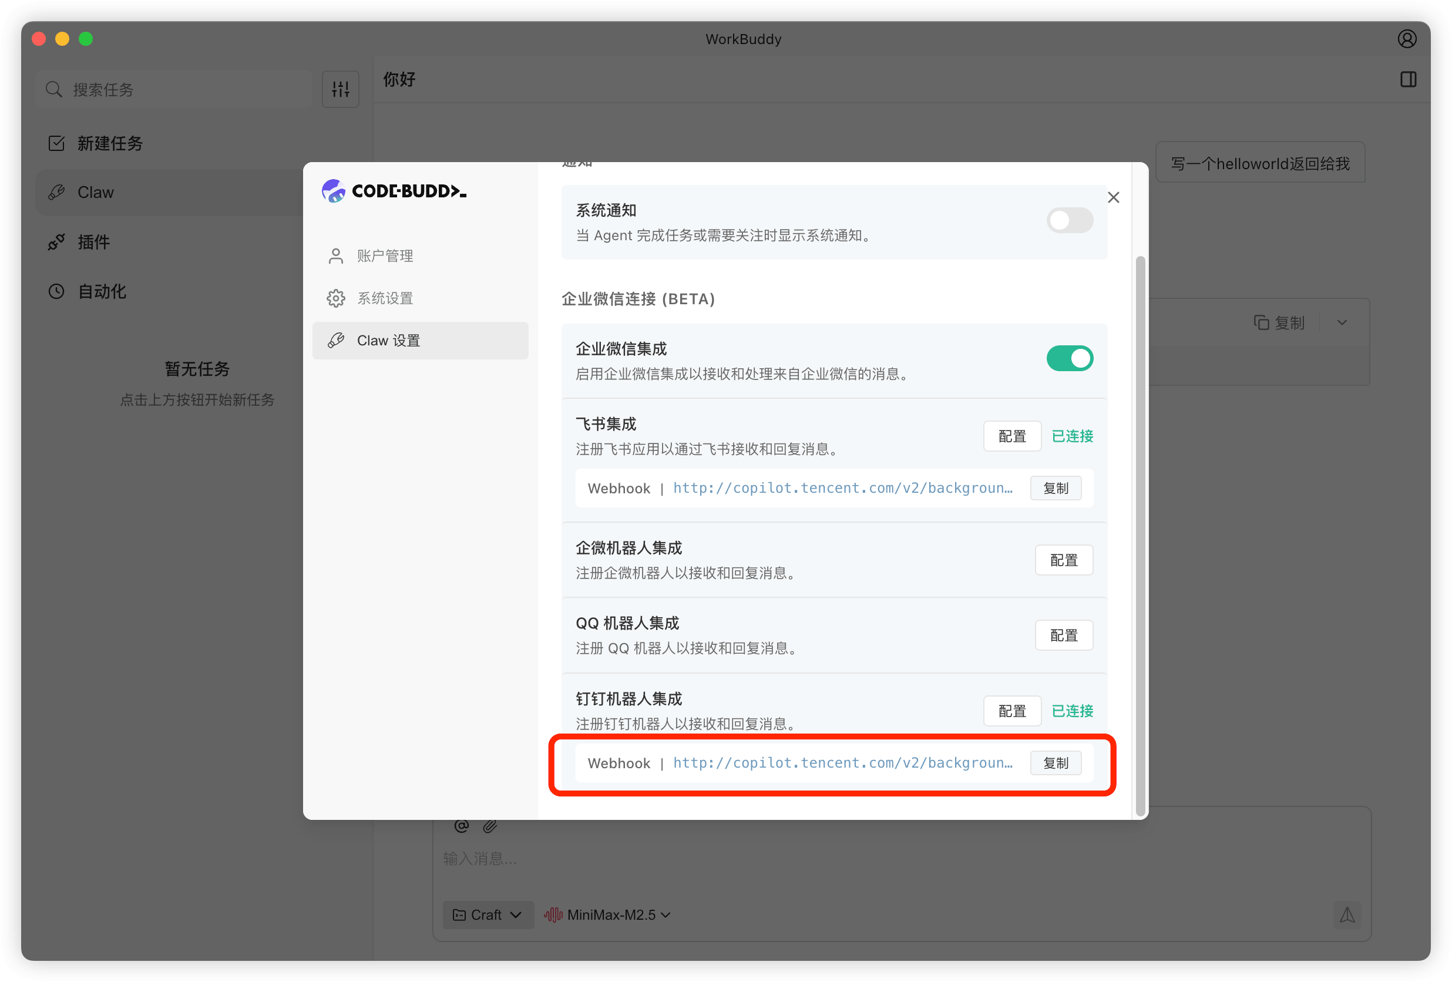Open the Craft dropdown
1452x982 pixels.
click(488, 914)
